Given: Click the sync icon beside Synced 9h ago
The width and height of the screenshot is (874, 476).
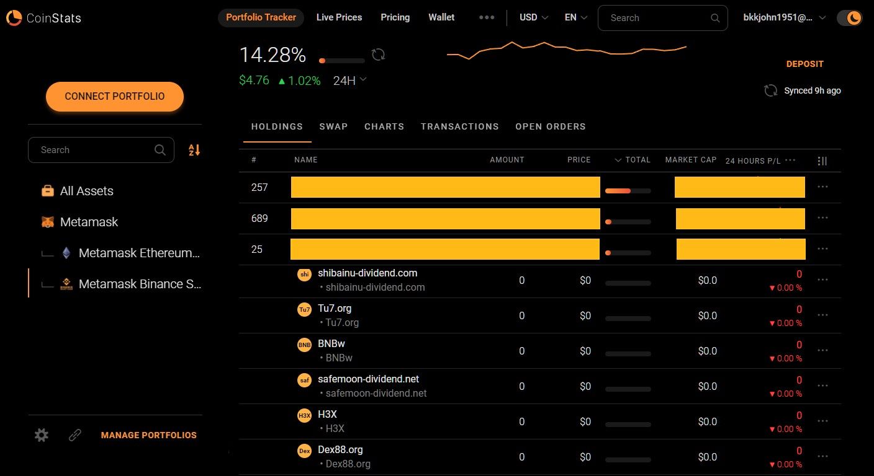Looking at the screenshot, I should point(771,90).
